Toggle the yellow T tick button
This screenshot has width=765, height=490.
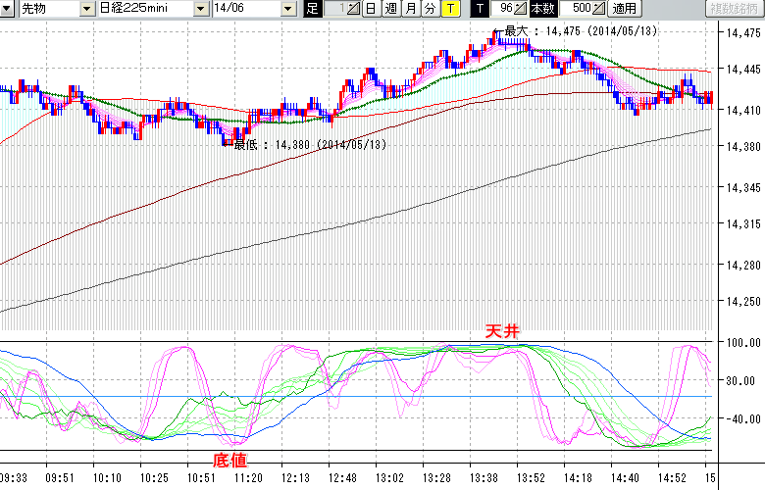[x=449, y=9]
